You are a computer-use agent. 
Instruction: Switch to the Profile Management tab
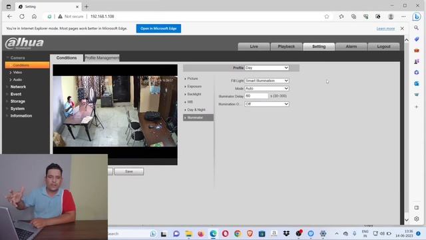click(102, 58)
